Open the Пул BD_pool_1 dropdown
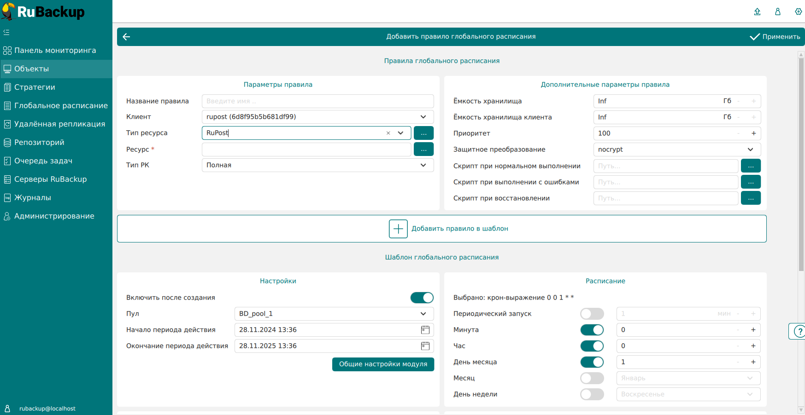Image resolution: width=805 pixels, height=415 pixels. point(334,314)
